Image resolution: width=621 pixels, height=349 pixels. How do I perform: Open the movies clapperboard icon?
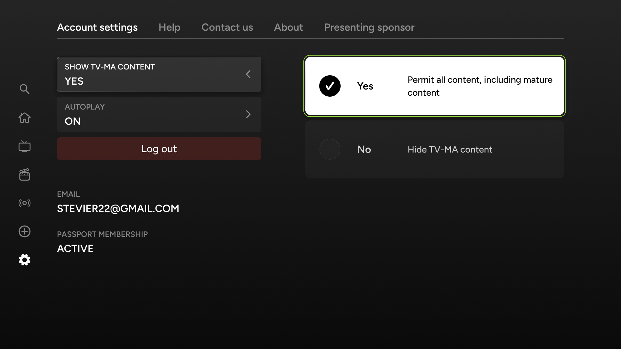point(25,174)
